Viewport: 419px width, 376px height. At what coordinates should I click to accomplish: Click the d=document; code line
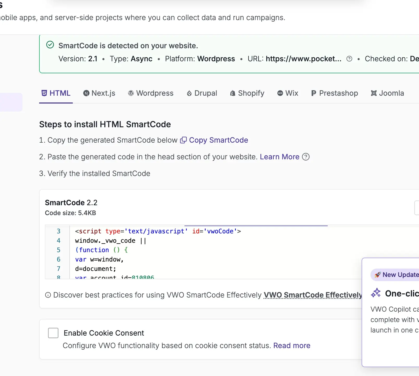pos(95,269)
